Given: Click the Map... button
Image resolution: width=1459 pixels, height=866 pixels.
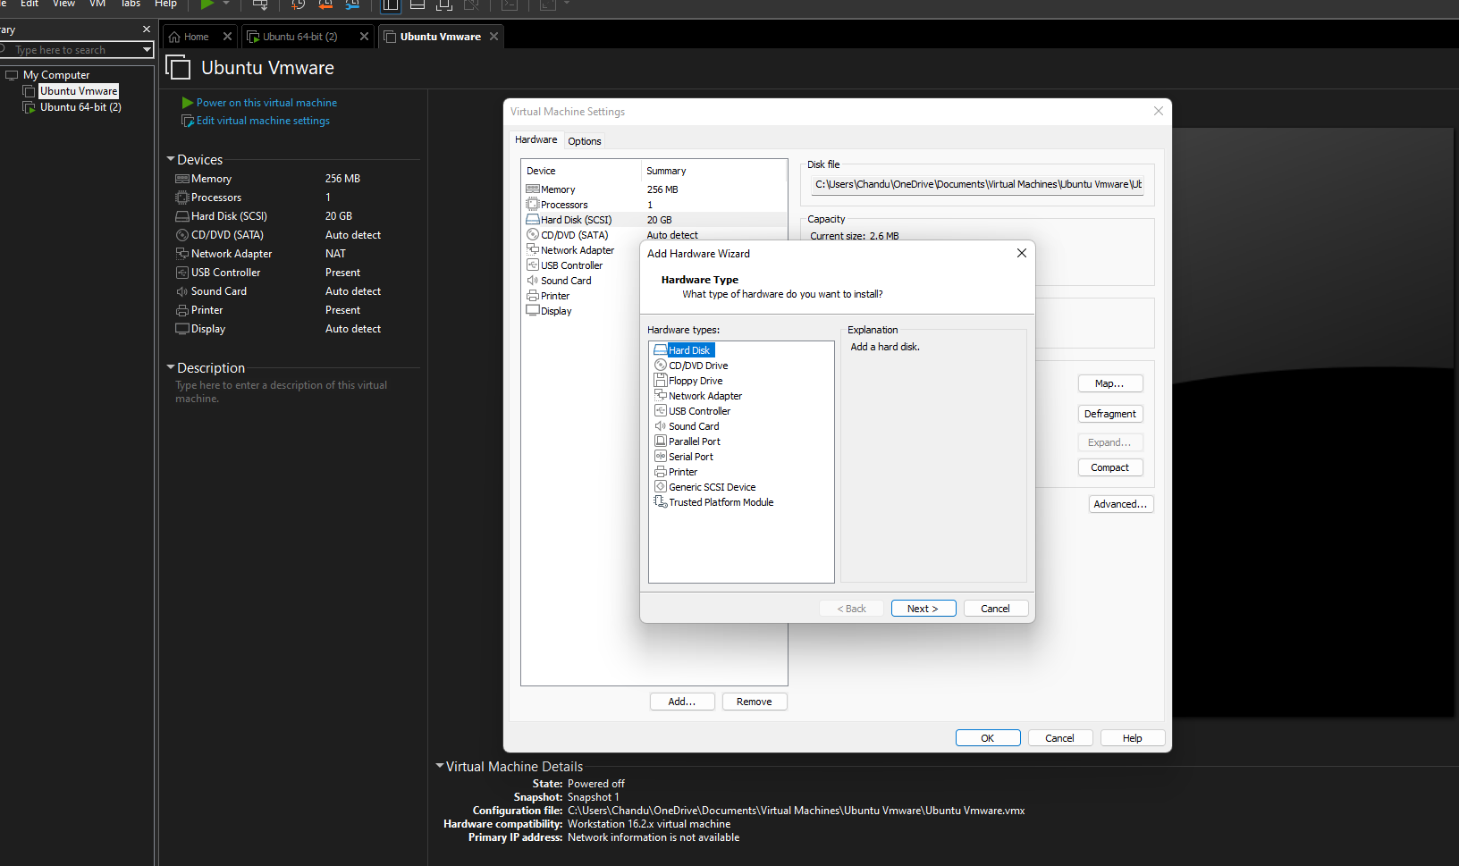Looking at the screenshot, I should [1110, 383].
